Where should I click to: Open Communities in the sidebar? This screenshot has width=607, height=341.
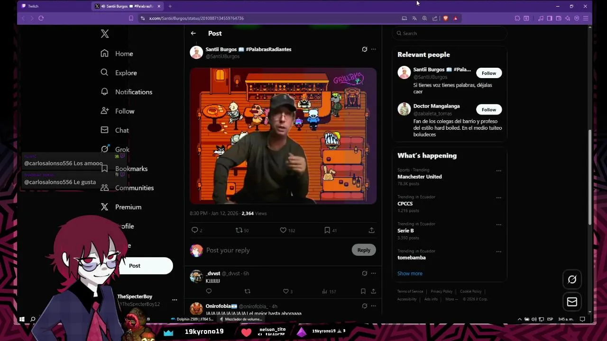pos(127,188)
